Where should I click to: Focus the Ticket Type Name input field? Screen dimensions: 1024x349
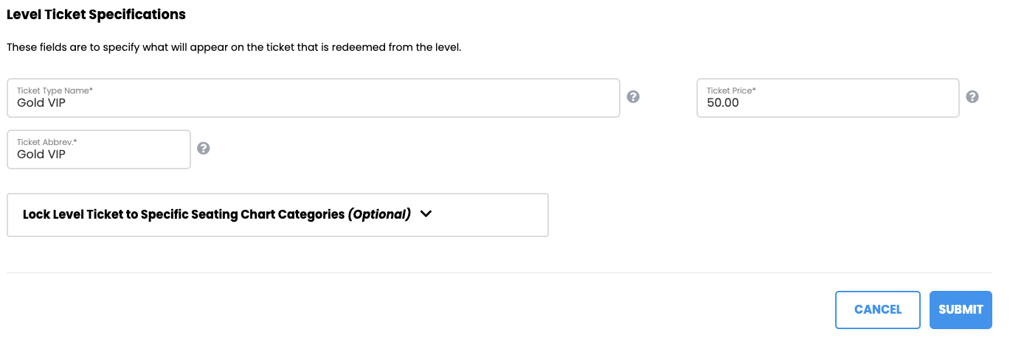point(314,98)
